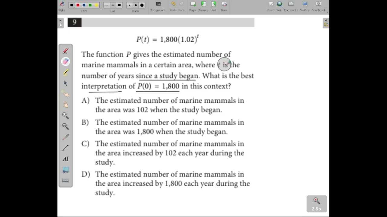Pick the text writing tool
The image size is (387, 217).
[x=66, y=159]
